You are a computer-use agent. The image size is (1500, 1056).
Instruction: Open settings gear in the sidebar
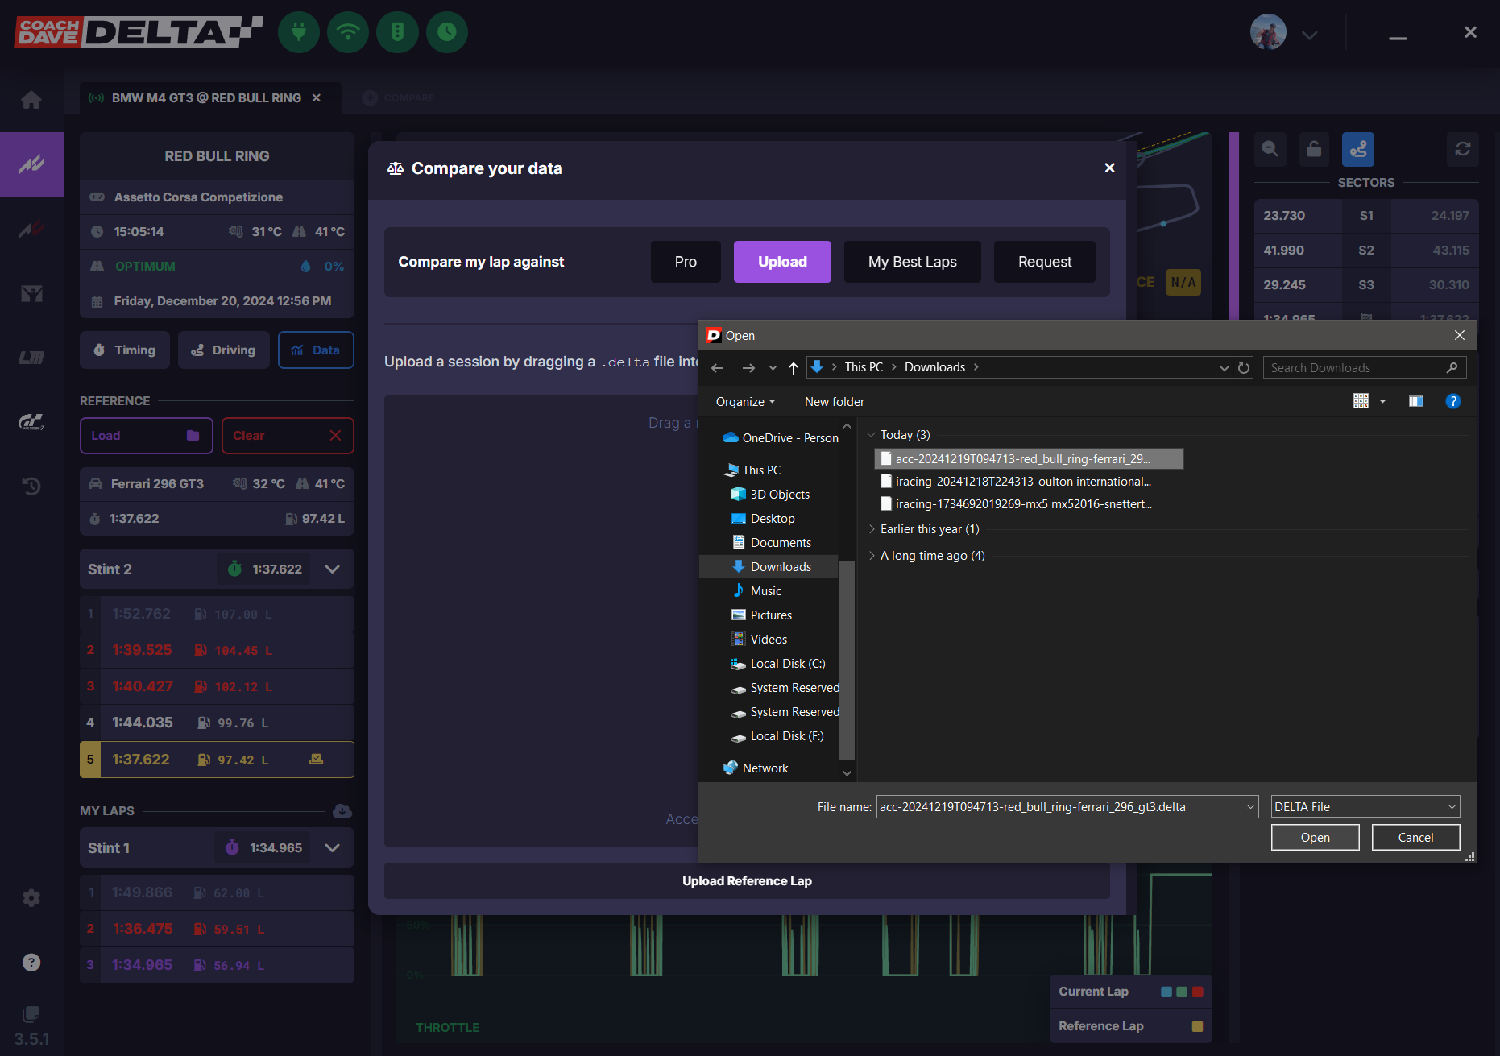click(x=31, y=898)
